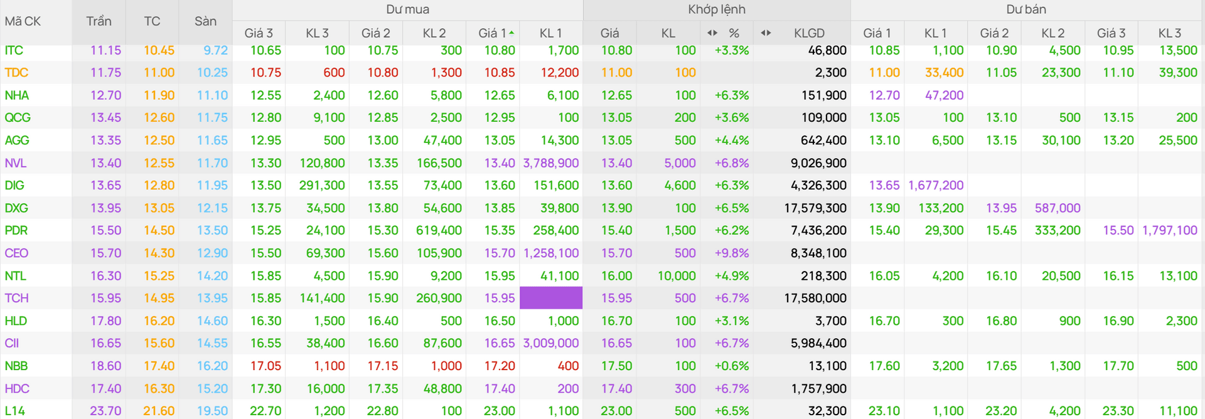Open the L14 stock symbol

coord(15,411)
